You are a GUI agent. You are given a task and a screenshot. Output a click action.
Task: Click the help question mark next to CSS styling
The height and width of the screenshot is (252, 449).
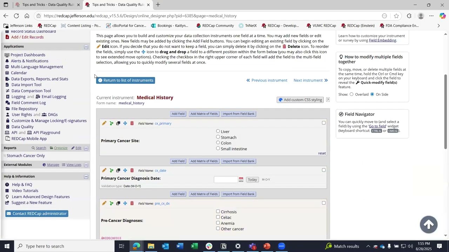[328, 100]
